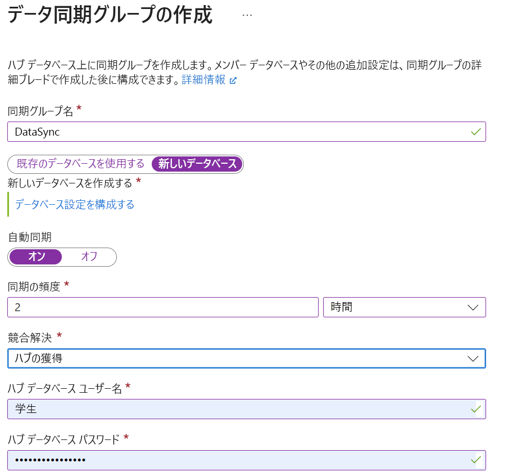Click the green checkmark in sync group name field
Screen dimensions: 508x476
click(475, 132)
